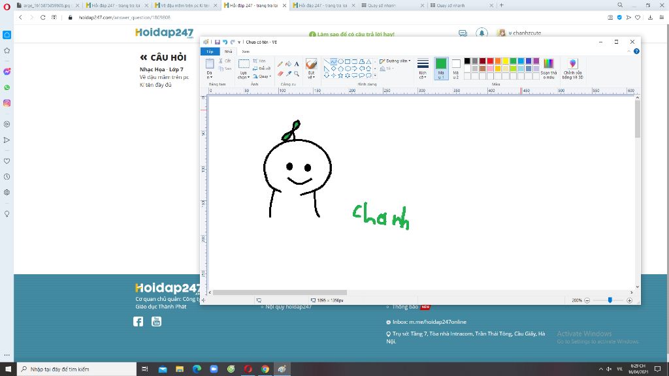The image size is (669, 376).
Task: Click the browser Reload button
Action: (x=42, y=18)
